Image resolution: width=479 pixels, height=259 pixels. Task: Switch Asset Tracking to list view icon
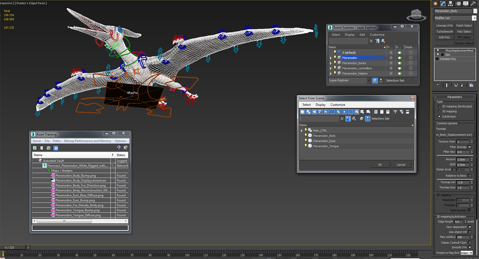[42, 148]
